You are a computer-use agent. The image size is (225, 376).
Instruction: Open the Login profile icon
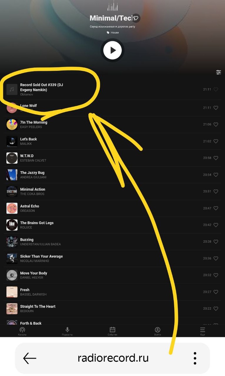tap(158, 330)
